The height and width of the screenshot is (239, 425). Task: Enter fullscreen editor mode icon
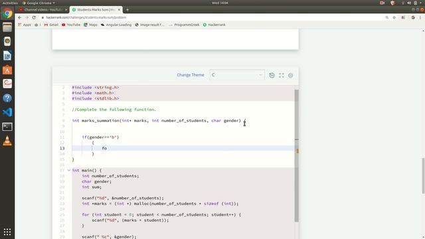pyautogui.click(x=282, y=75)
